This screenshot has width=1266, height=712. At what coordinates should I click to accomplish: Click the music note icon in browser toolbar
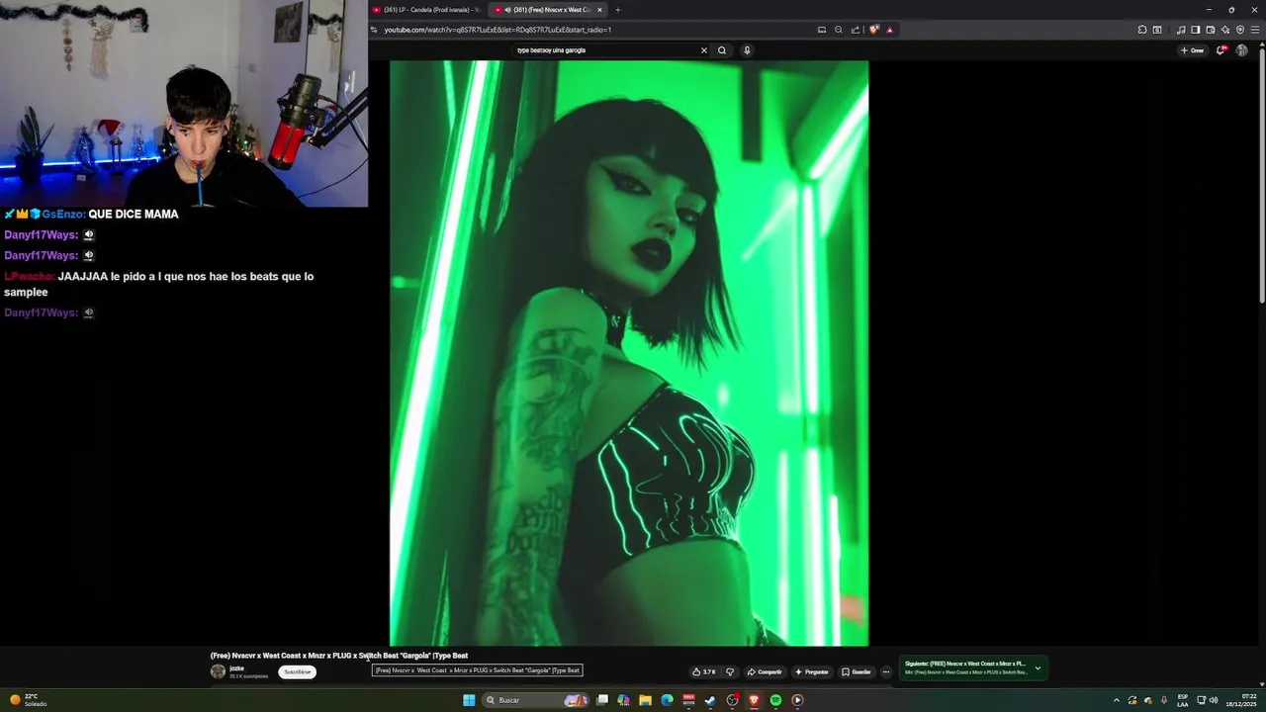click(1181, 30)
